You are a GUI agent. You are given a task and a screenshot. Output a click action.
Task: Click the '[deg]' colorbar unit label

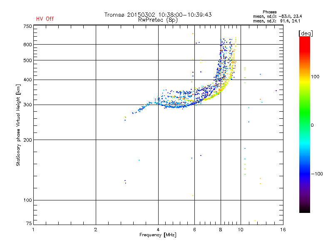(x=306, y=33)
